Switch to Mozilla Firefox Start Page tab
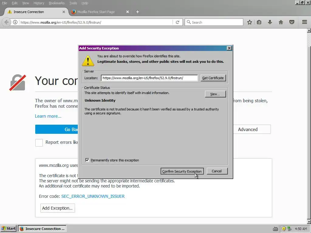This screenshot has height=233, width=311. pyautogui.click(x=100, y=12)
